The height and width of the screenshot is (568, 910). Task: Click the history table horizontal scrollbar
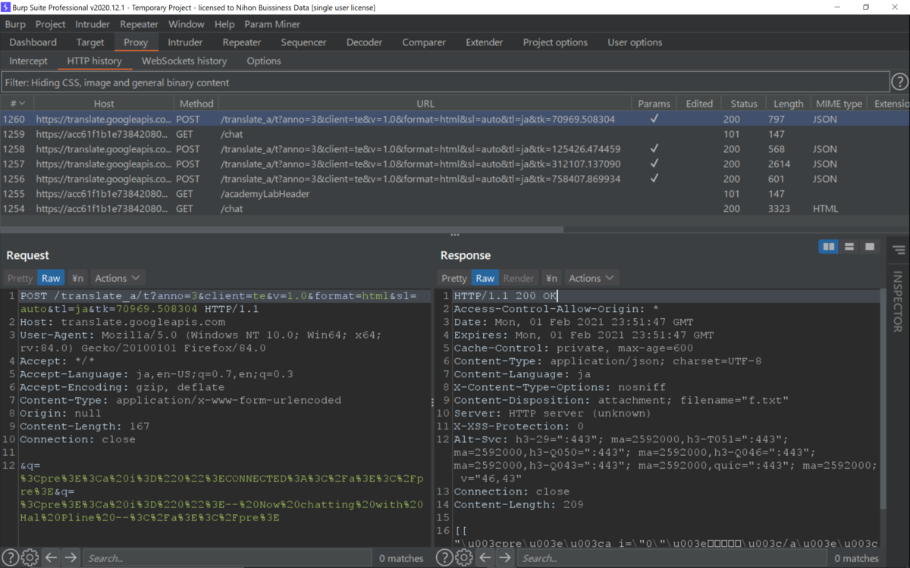281,229
